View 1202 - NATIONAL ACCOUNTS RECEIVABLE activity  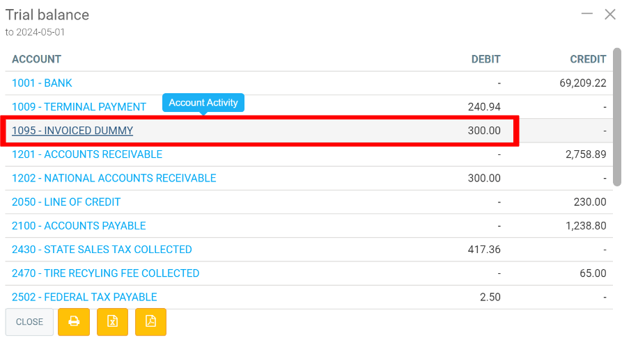tap(114, 178)
